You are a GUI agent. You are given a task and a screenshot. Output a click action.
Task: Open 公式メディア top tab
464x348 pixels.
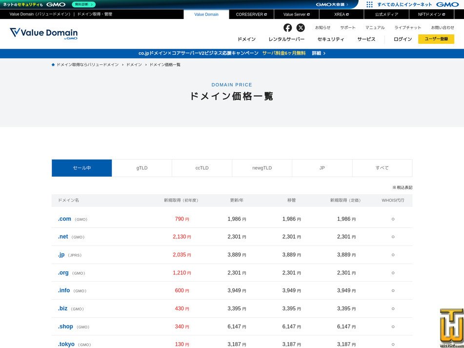(386, 14)
